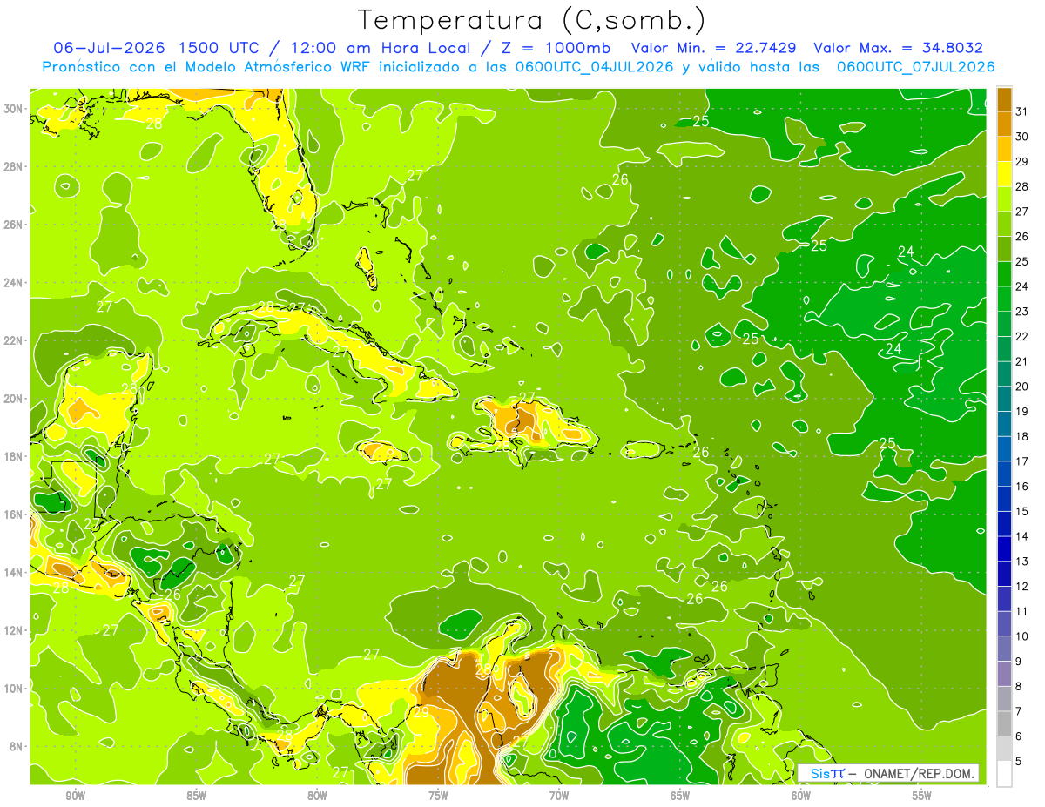Click the color bar label "12"
Image resolution: width=1045 pixels, height=807 pixels.
point(1022,587)
